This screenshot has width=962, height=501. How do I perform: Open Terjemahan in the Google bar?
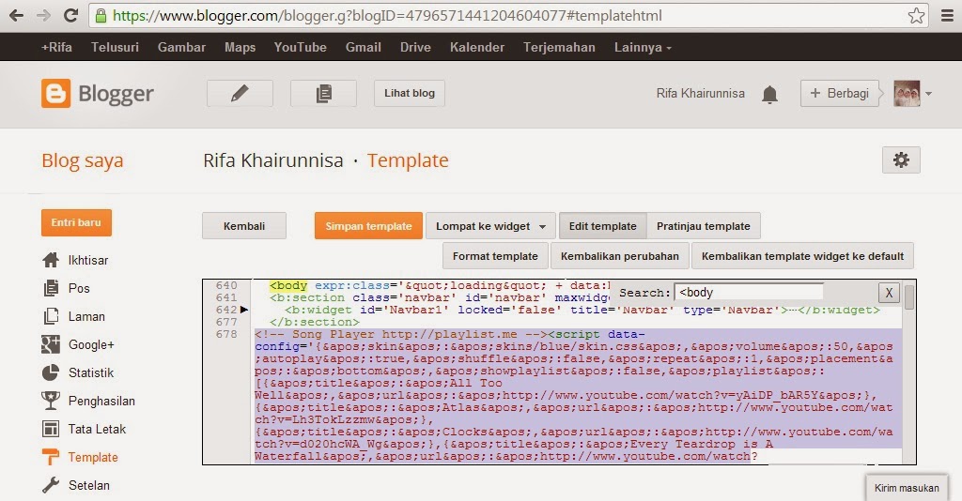click(559, 47)
